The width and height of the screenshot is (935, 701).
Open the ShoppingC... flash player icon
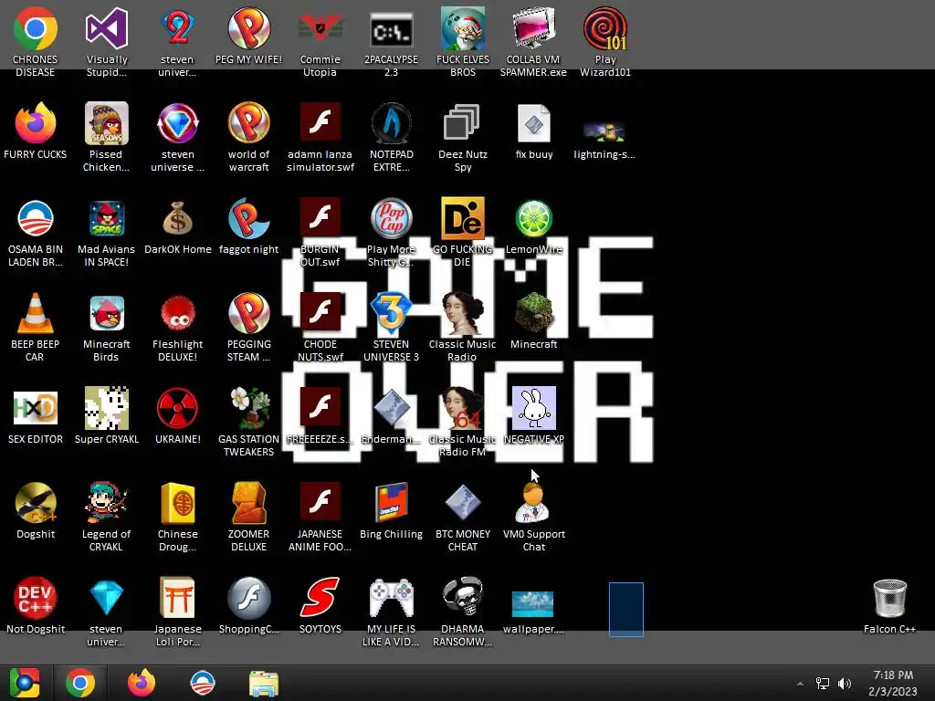248,597
